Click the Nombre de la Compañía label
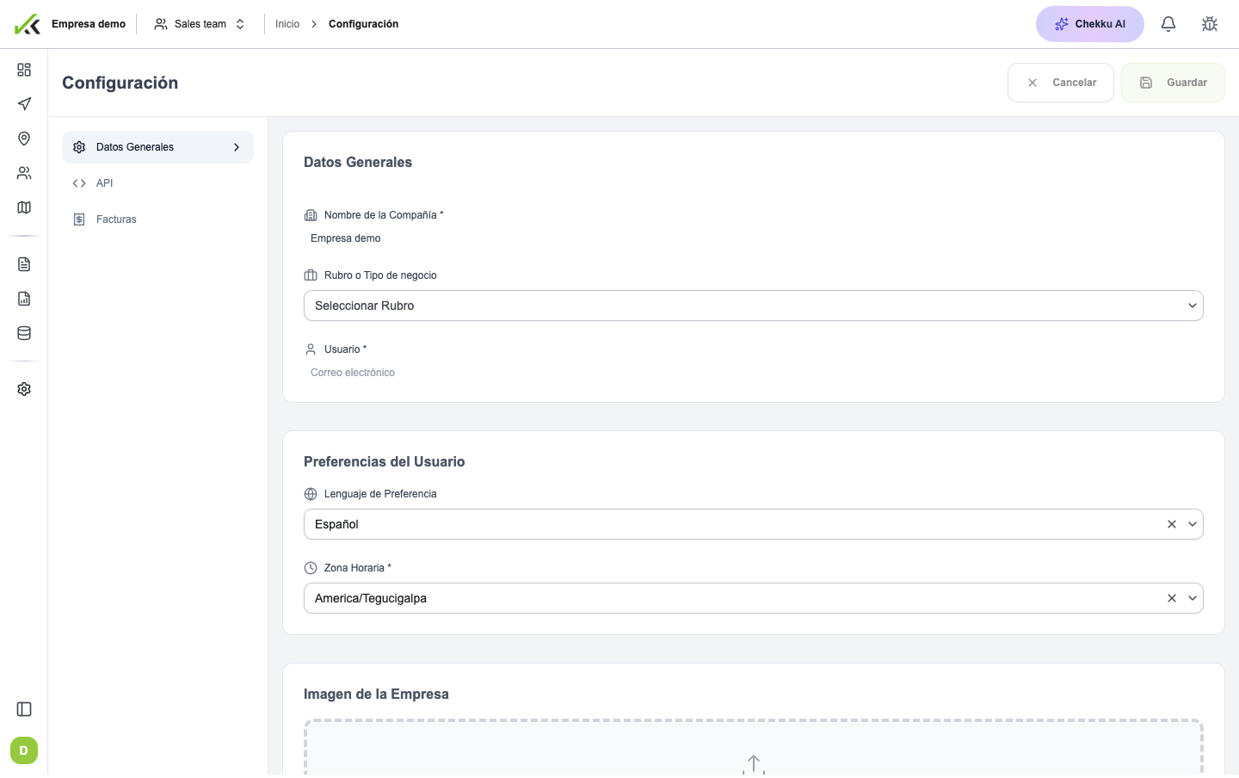Screen dimensions: 1239x778 click(x=384, y=215)
